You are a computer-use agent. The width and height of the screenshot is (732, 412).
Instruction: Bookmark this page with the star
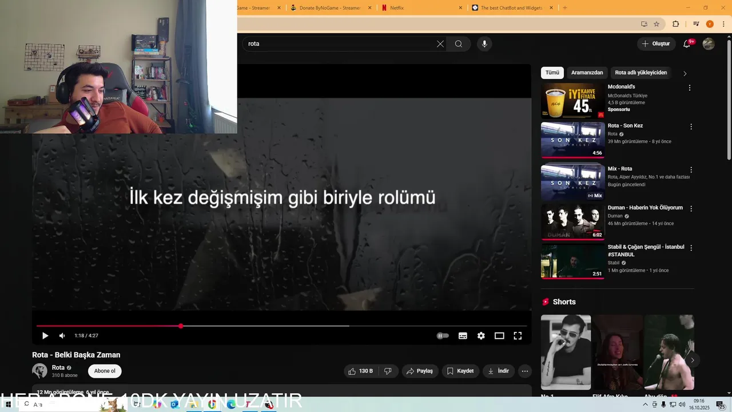pyautogui.click(x=657, y=24)
